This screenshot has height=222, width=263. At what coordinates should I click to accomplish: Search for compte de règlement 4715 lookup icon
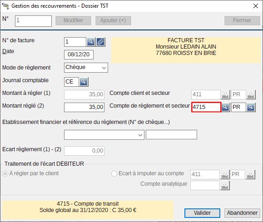[x=225, y=107]
